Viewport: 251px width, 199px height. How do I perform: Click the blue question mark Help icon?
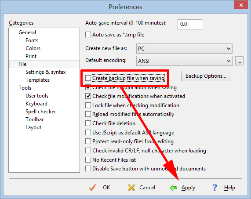pos(215,188)
